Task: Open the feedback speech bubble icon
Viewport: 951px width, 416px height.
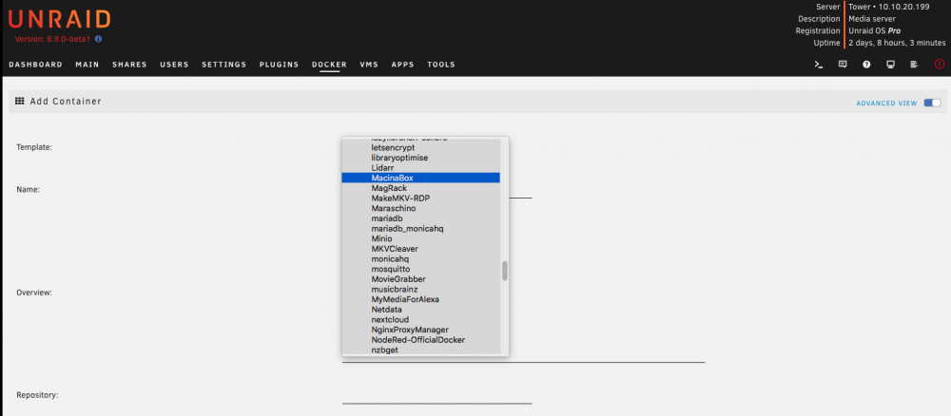Action: tap(843, 65)
